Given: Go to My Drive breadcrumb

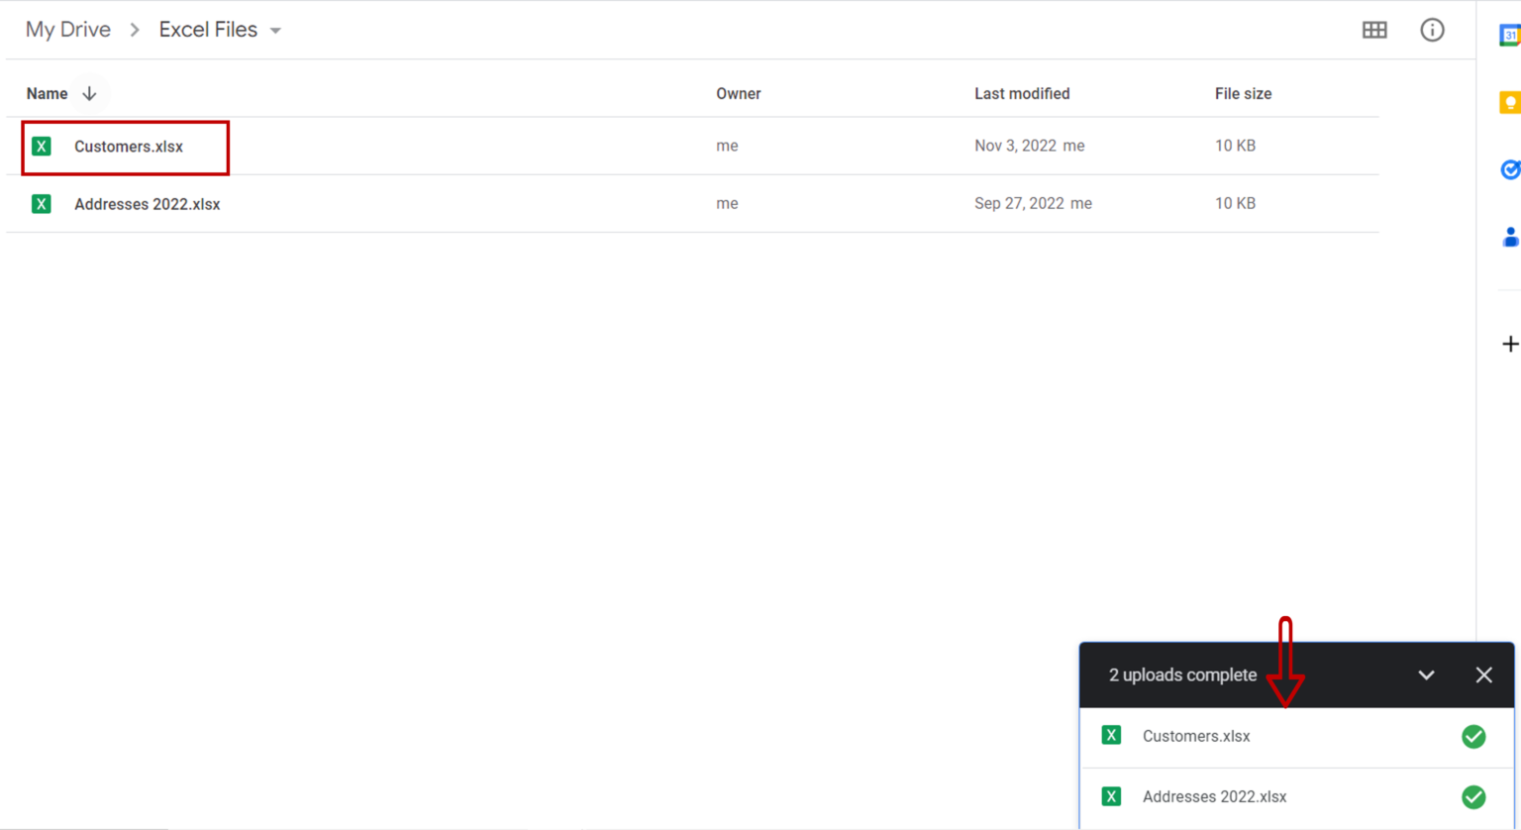Looking at the screenshot, I should click(68, 30).
